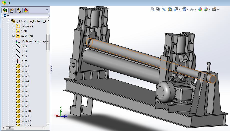The image size is (230, 131).
Task: Return to the Previous View
Action: 164,10
